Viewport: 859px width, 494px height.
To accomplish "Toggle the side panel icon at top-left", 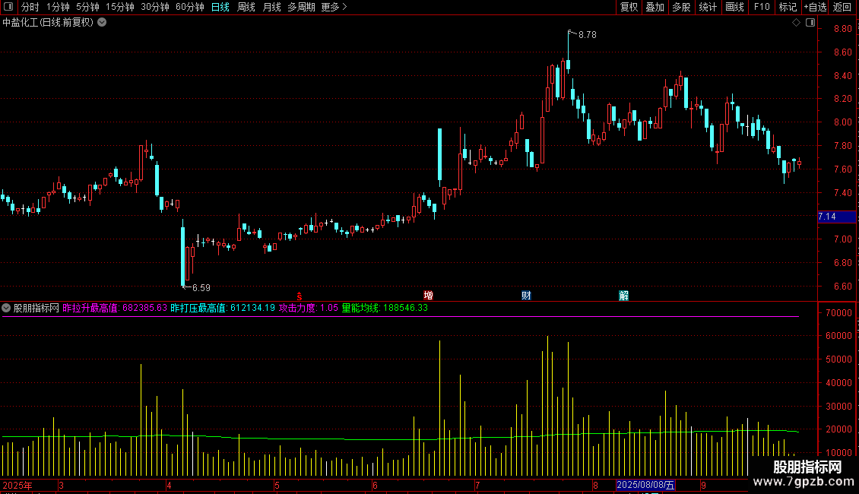I will tap(8, 7).
